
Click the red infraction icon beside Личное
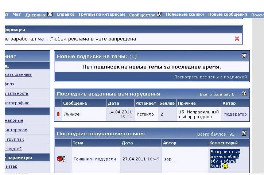tap(58, 114)
